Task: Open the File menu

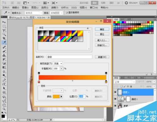Action: (x=6, y=8)
